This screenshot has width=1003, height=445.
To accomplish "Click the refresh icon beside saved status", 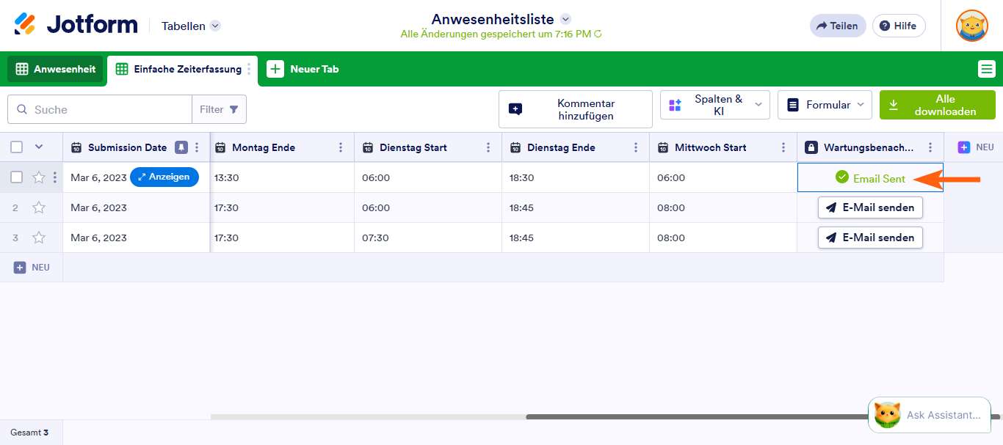I will [x=598, y=34].
